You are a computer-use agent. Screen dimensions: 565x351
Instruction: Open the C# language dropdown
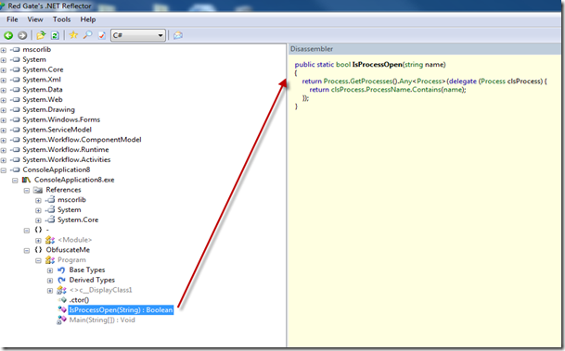coord(138,35)
